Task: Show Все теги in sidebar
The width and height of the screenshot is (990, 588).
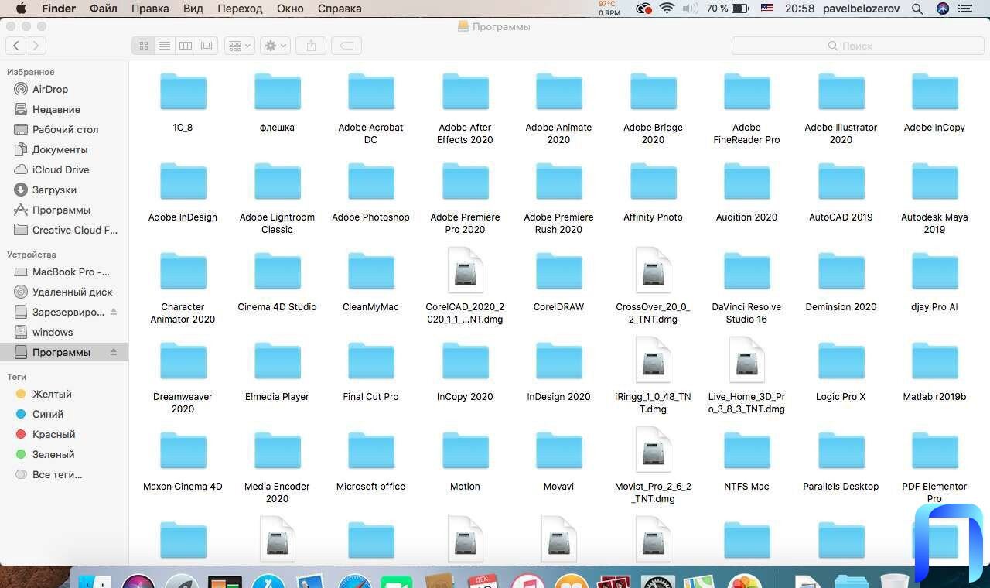Action: pos(64,474)
